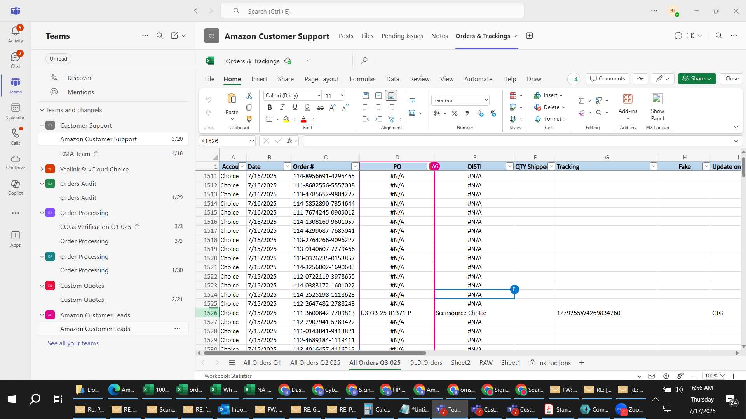Click the Copy icon in Clipboard group
This screenshot has width=746, height=419.
click(249, 107)
